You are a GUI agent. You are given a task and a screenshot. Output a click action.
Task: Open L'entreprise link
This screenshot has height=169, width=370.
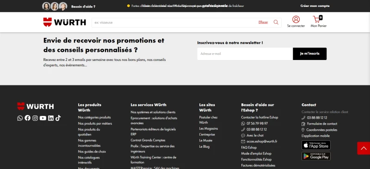207,134
